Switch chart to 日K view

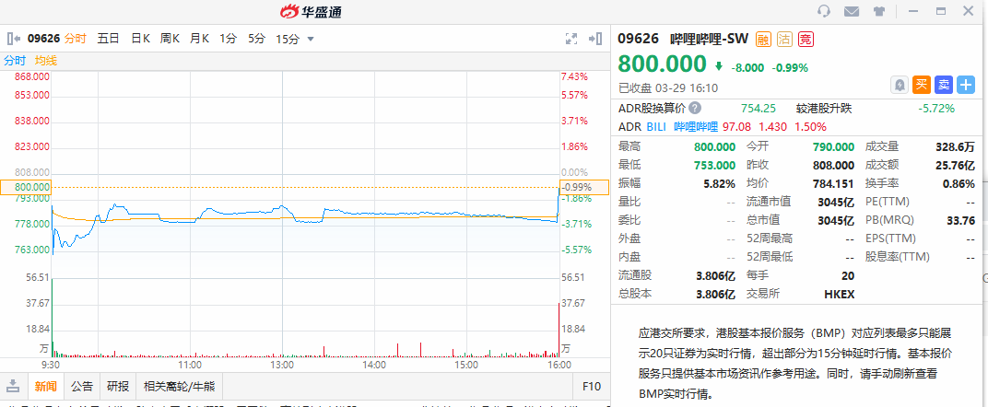click(140, 39)
